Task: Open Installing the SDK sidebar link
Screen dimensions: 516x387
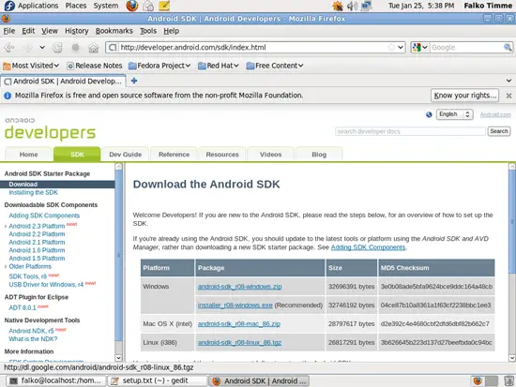Action: click(x=33, y=192)
